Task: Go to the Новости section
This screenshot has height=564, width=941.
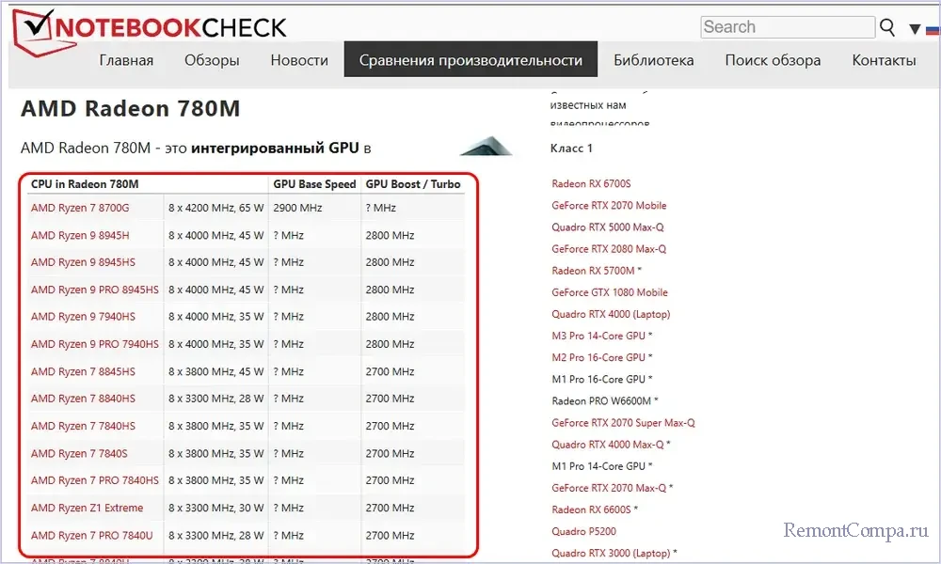Action: click(x=299, y=60)
